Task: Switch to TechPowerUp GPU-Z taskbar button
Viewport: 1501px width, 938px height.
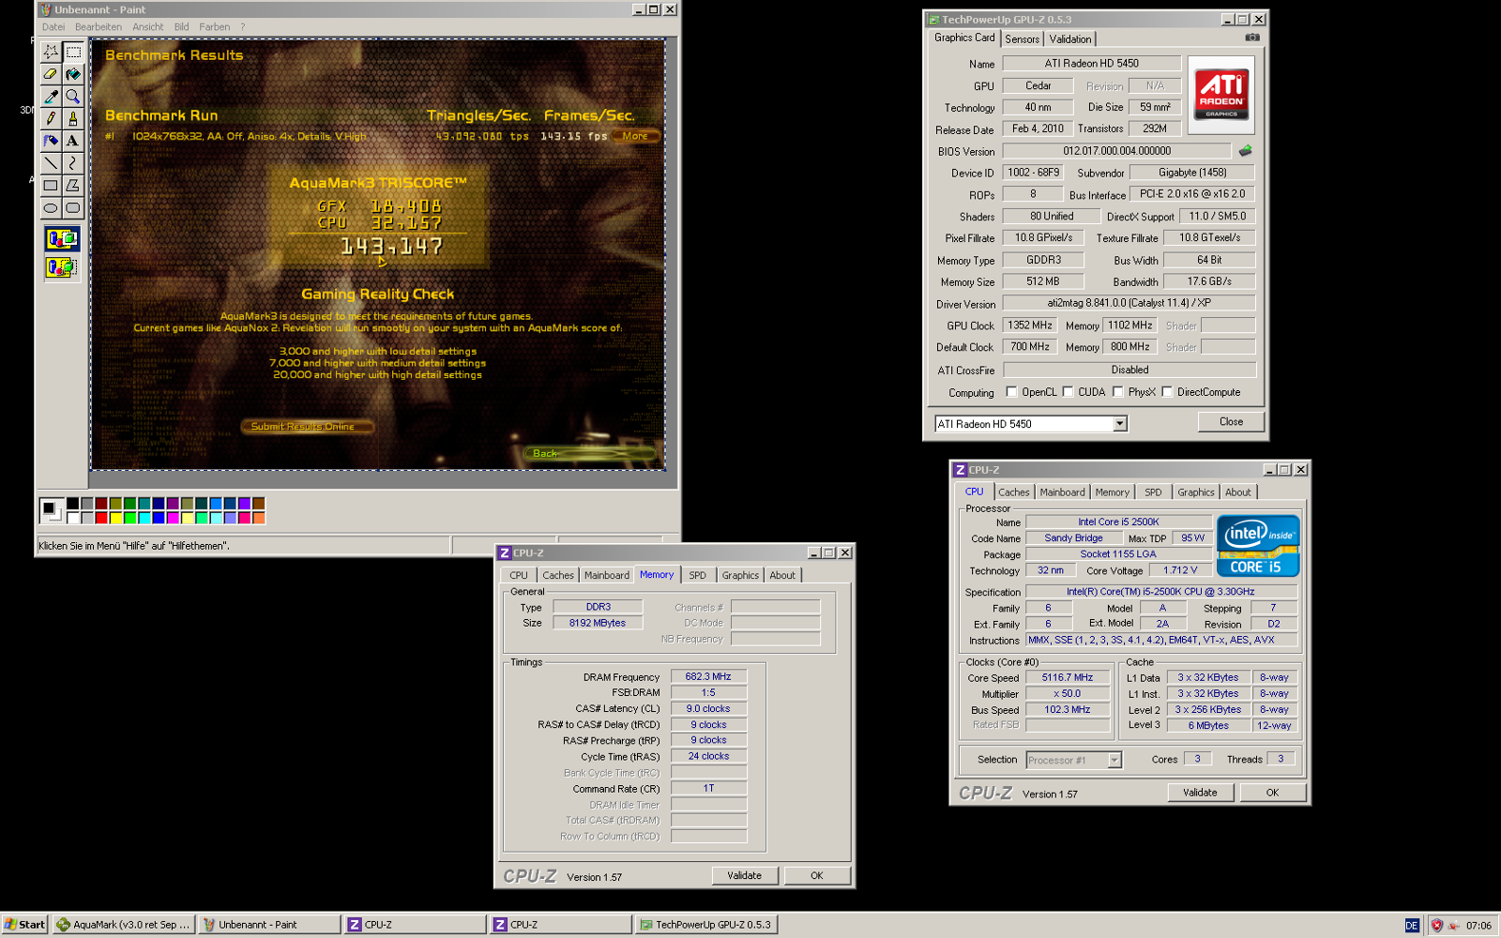Action: 705,925
